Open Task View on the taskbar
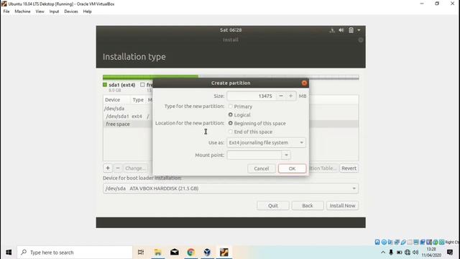The height and width of the screenshot is (259, 460). click(x=141, y=253)
